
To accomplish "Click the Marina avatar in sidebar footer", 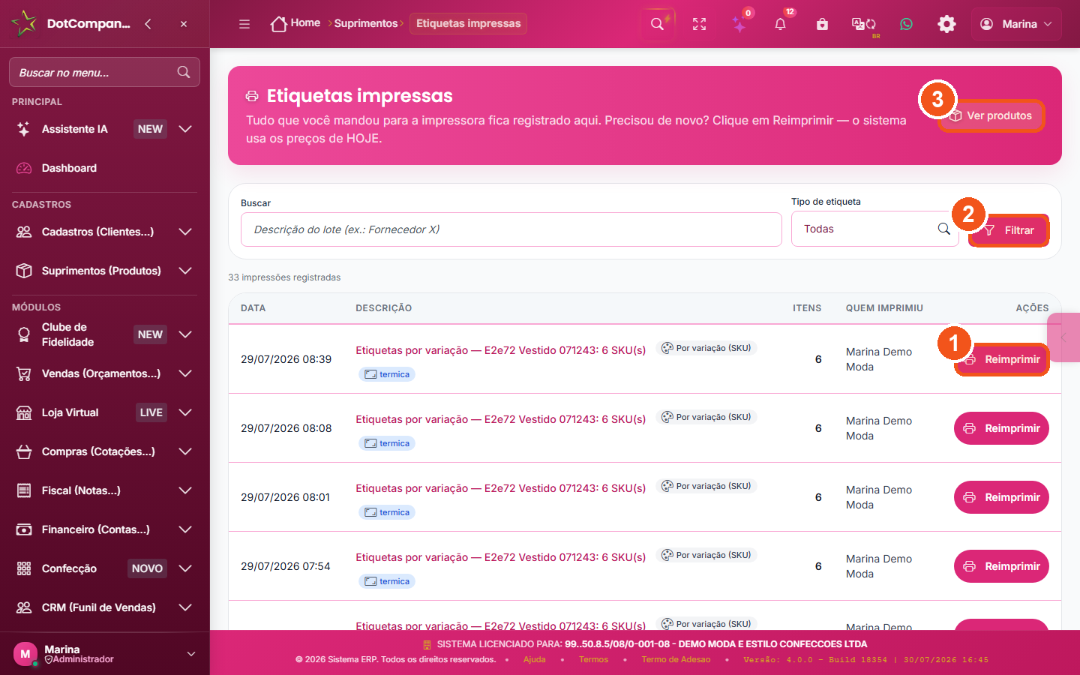I will [x=25, y=654].
